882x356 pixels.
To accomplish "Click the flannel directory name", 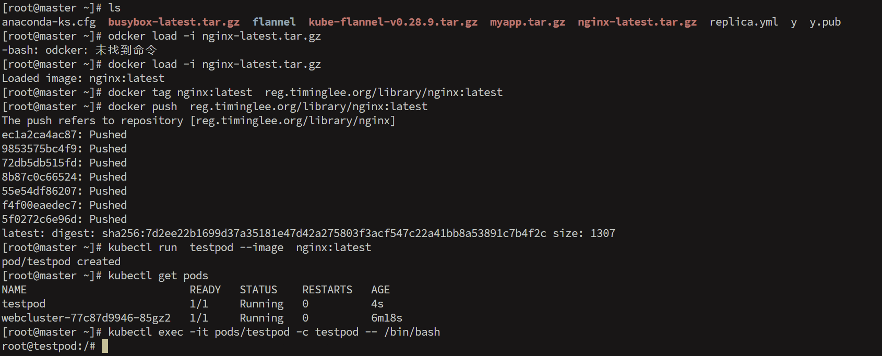I will pos(274,22).
